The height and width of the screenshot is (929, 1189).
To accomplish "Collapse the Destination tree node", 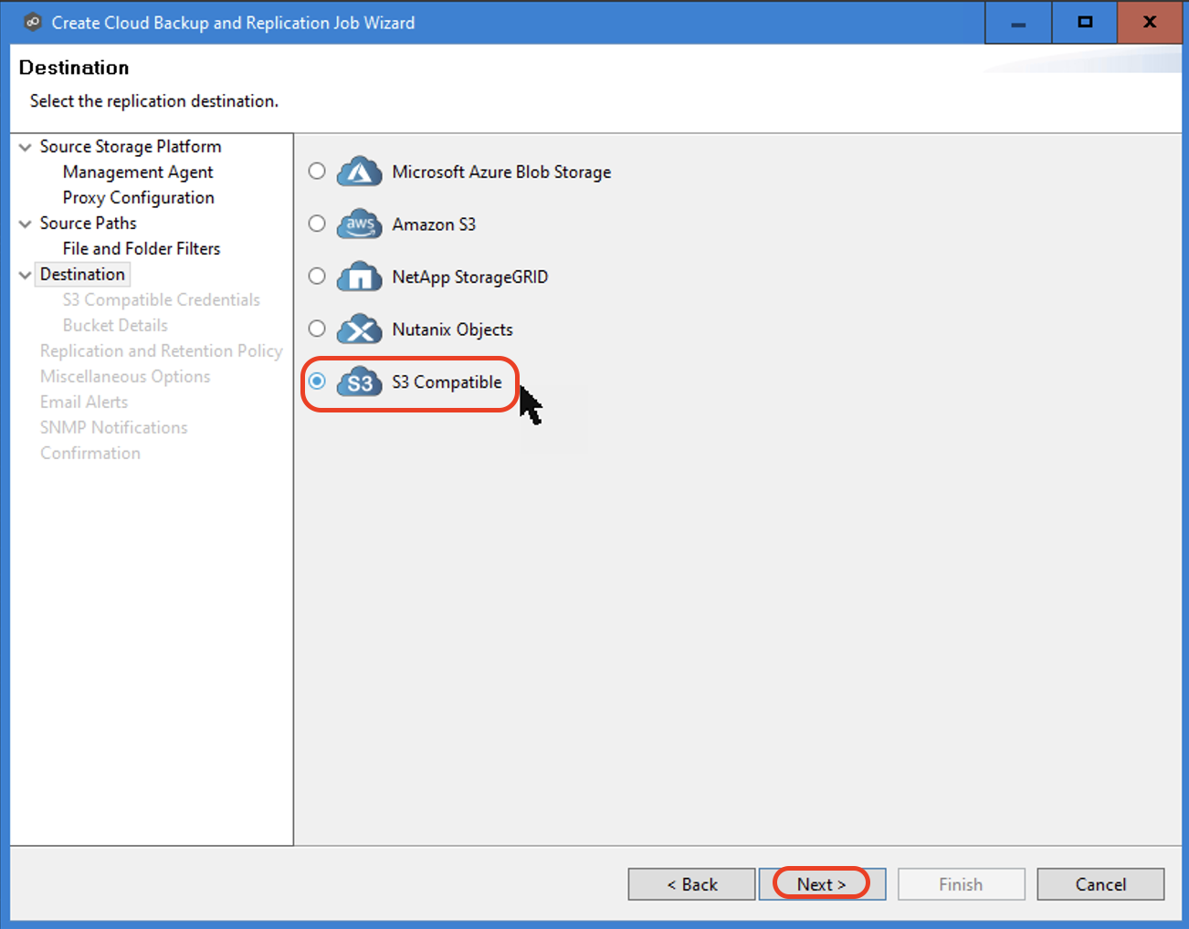I will coord(26,275).
